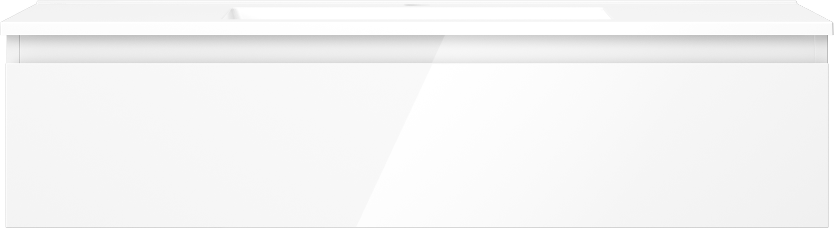This screenshot has width=834, height=228.
Task: Select the recessed handle groove above drawer
Action: click(417, 50)
